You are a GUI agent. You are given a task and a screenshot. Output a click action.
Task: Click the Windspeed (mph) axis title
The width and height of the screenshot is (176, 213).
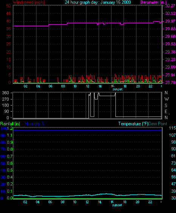(x=29, y=2)
